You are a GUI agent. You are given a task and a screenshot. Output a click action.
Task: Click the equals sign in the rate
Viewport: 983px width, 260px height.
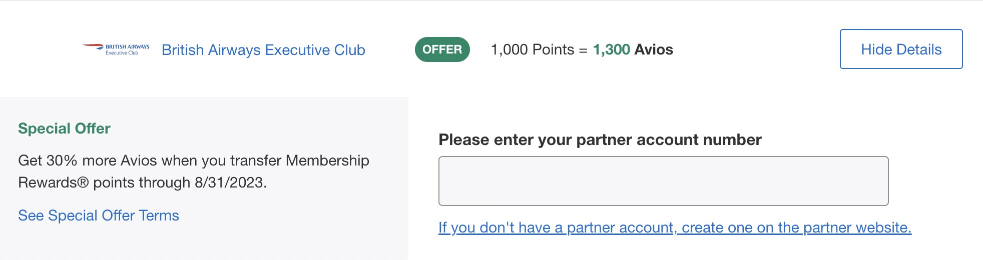[x=583, y=50]
